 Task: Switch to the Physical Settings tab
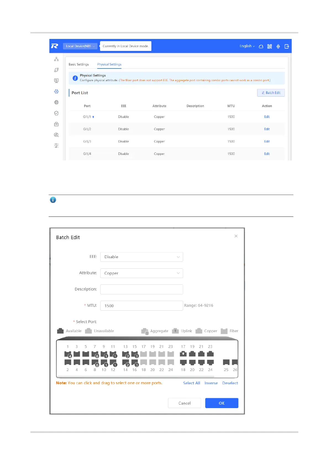point(109,64)
